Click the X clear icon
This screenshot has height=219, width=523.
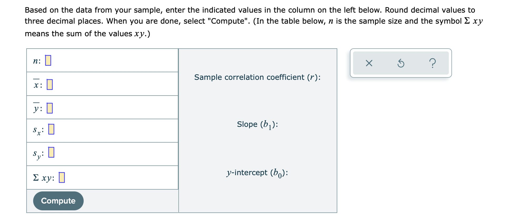click(x=369, y=63)
